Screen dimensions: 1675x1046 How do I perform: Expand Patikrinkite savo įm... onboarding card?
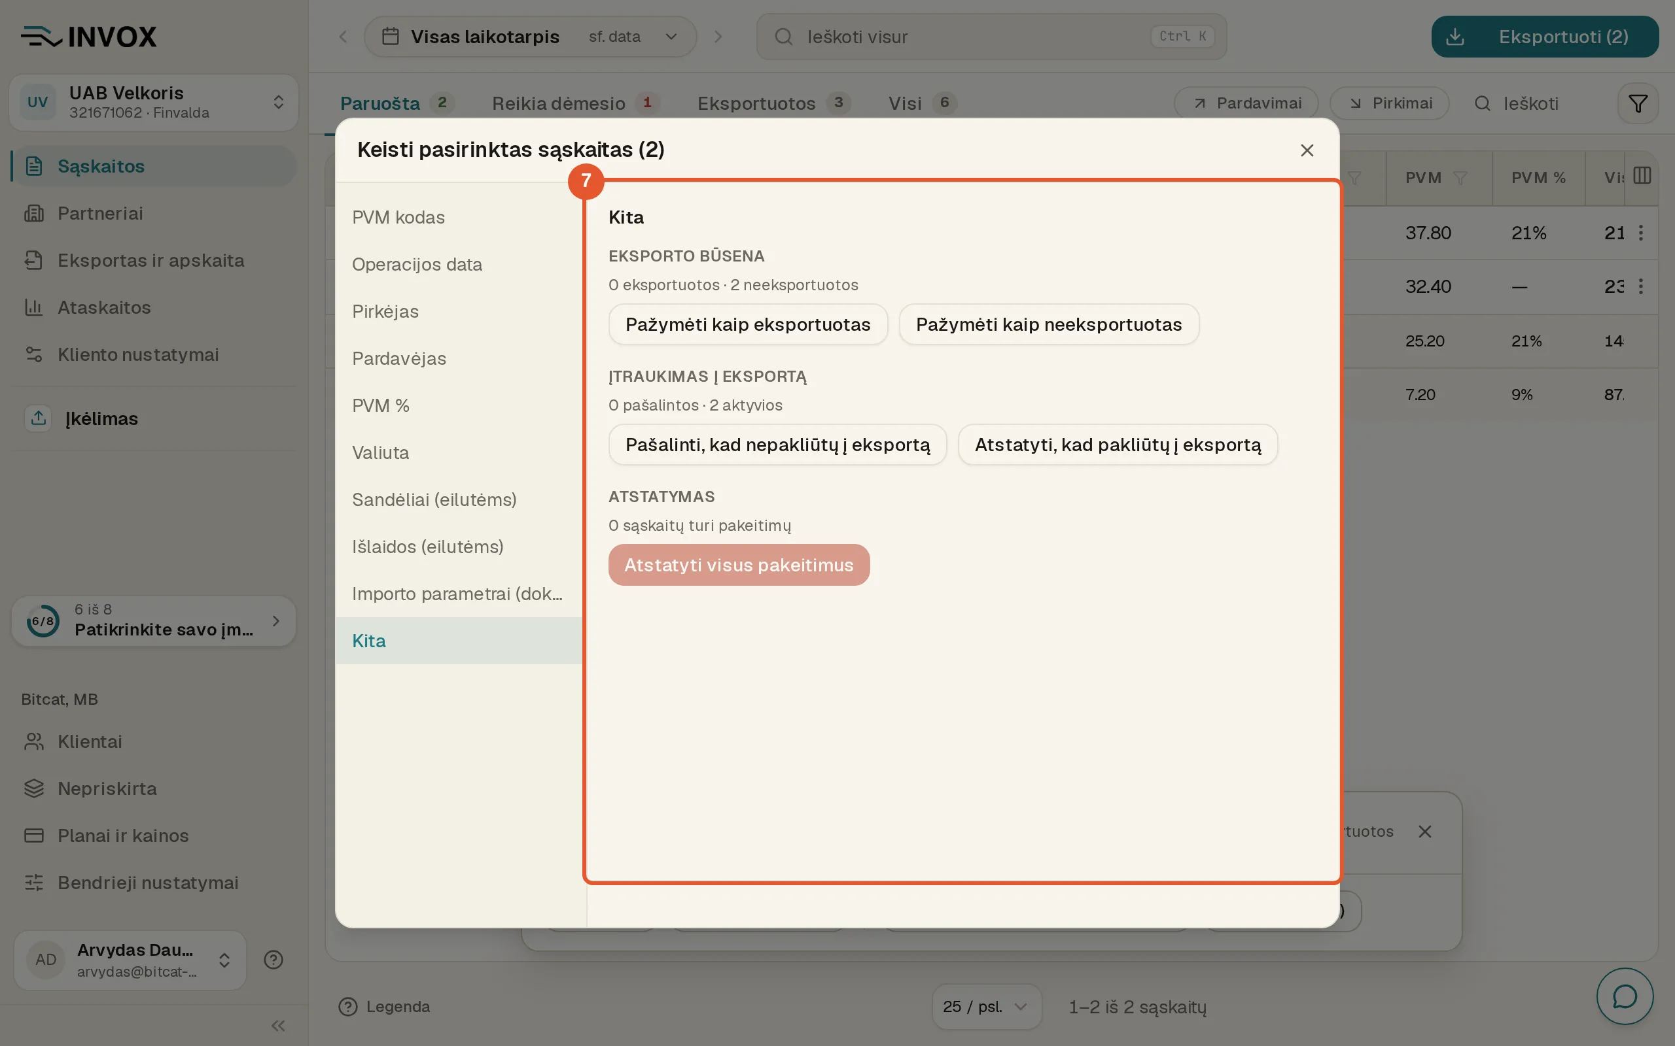[154, 620]
